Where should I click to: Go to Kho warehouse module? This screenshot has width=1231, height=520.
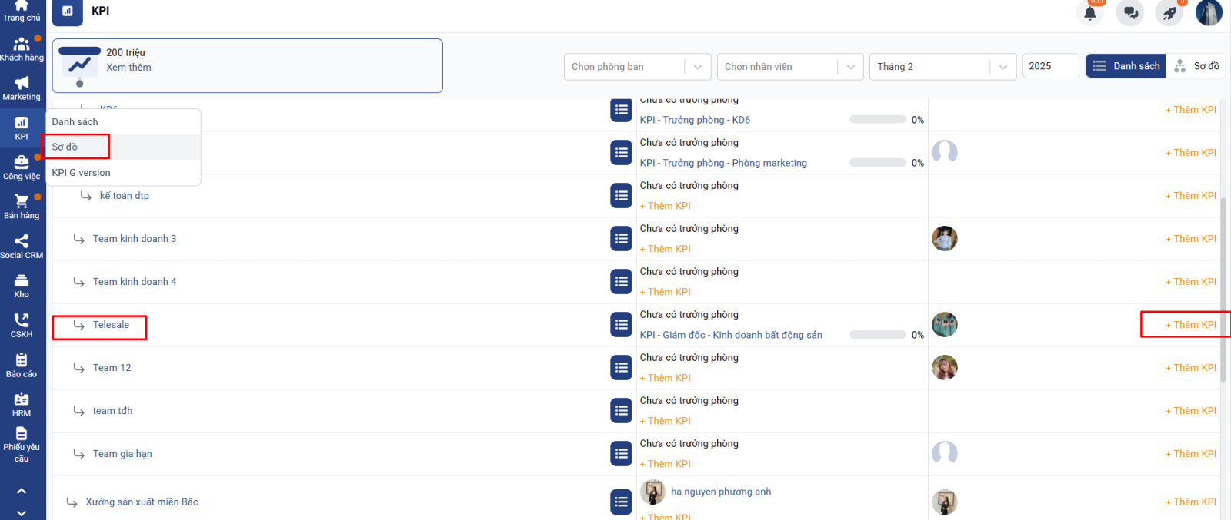(x=22, y=286)
